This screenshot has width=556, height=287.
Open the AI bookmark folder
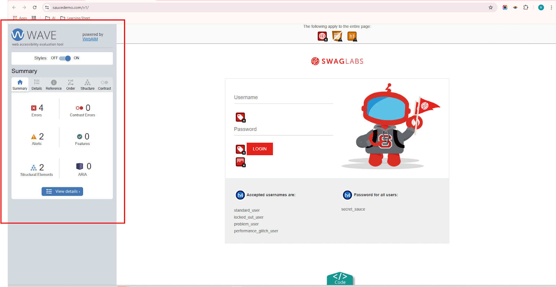pyautogui.click(x=50, y=18)
